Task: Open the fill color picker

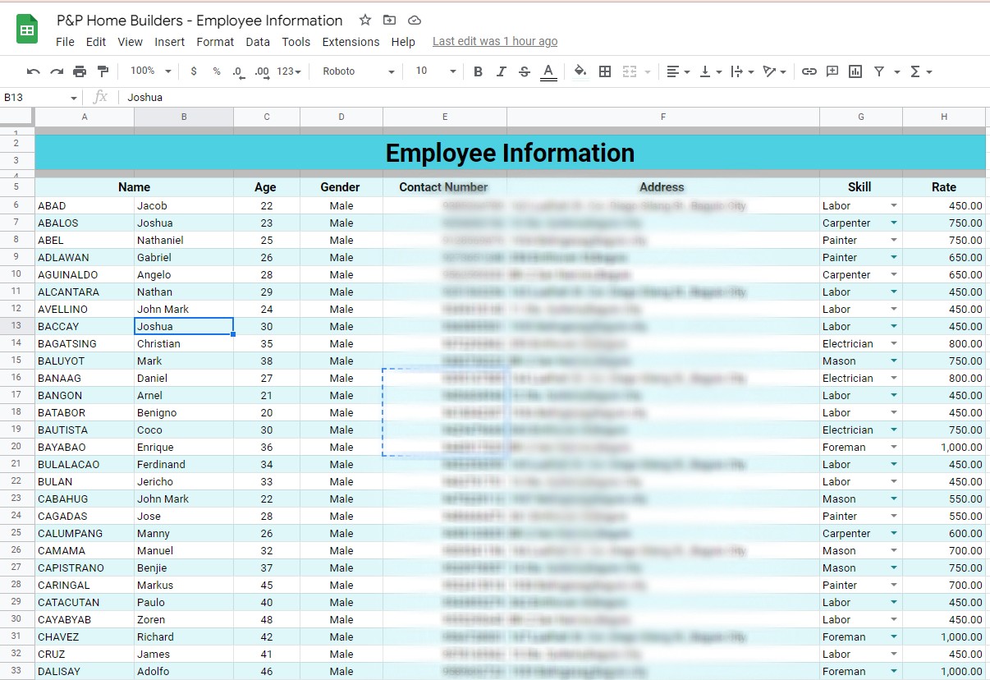Action: coord(580,71)
